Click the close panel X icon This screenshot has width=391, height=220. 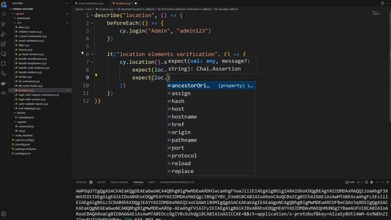coord(387,182)
